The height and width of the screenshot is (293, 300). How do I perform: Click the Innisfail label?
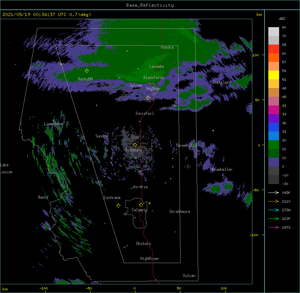click(144, 113)
